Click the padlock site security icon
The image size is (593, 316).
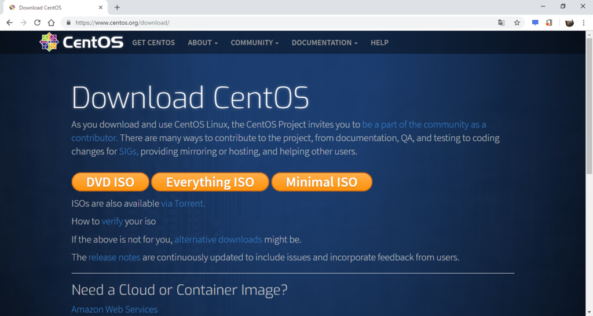[x=68, y=23]
